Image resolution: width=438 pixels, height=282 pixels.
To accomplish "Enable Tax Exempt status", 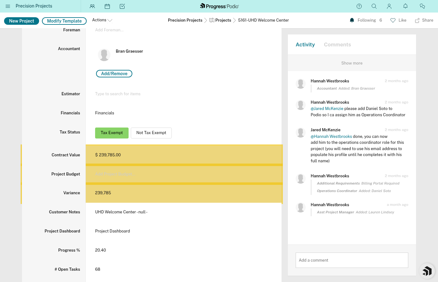I will click(x=112, y=133).
